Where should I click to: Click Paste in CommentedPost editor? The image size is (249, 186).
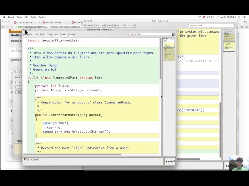56,34
